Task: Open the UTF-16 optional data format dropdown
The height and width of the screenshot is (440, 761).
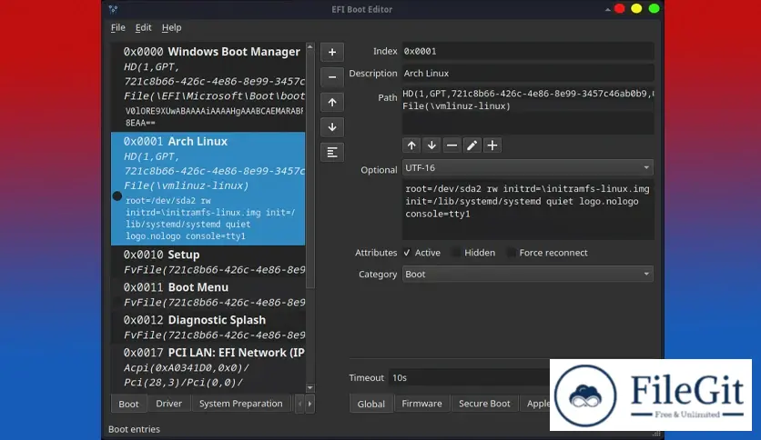Action: [x=528, y=167]
